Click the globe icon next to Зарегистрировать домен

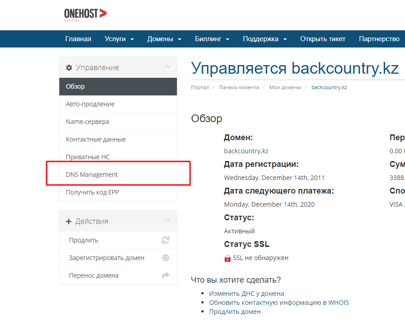click(x=166, y=258)
